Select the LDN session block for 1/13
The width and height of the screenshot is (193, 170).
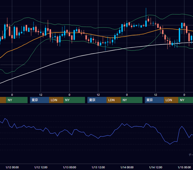[114, 100]
